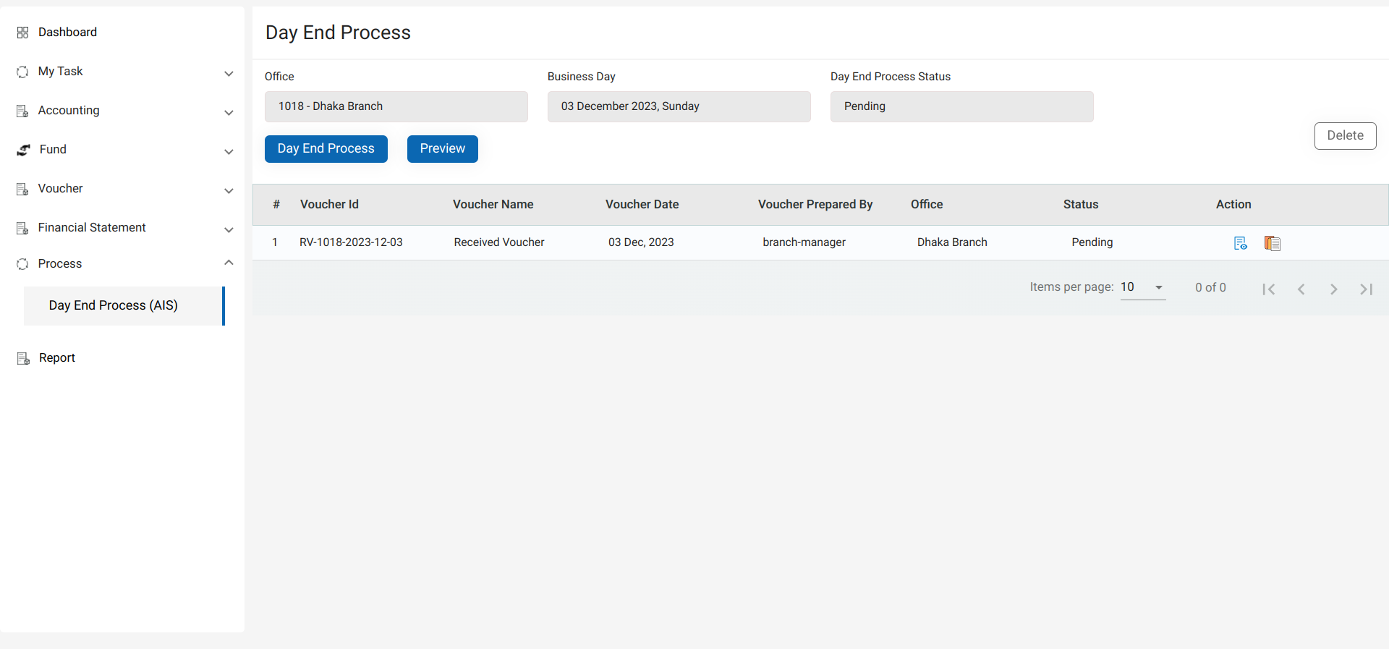Click the Received Voucher cell
The width and height of the screenshot is (1389, 649).
(499, 242)
